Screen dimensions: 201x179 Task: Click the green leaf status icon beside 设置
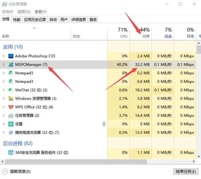[x=104, y=124]
